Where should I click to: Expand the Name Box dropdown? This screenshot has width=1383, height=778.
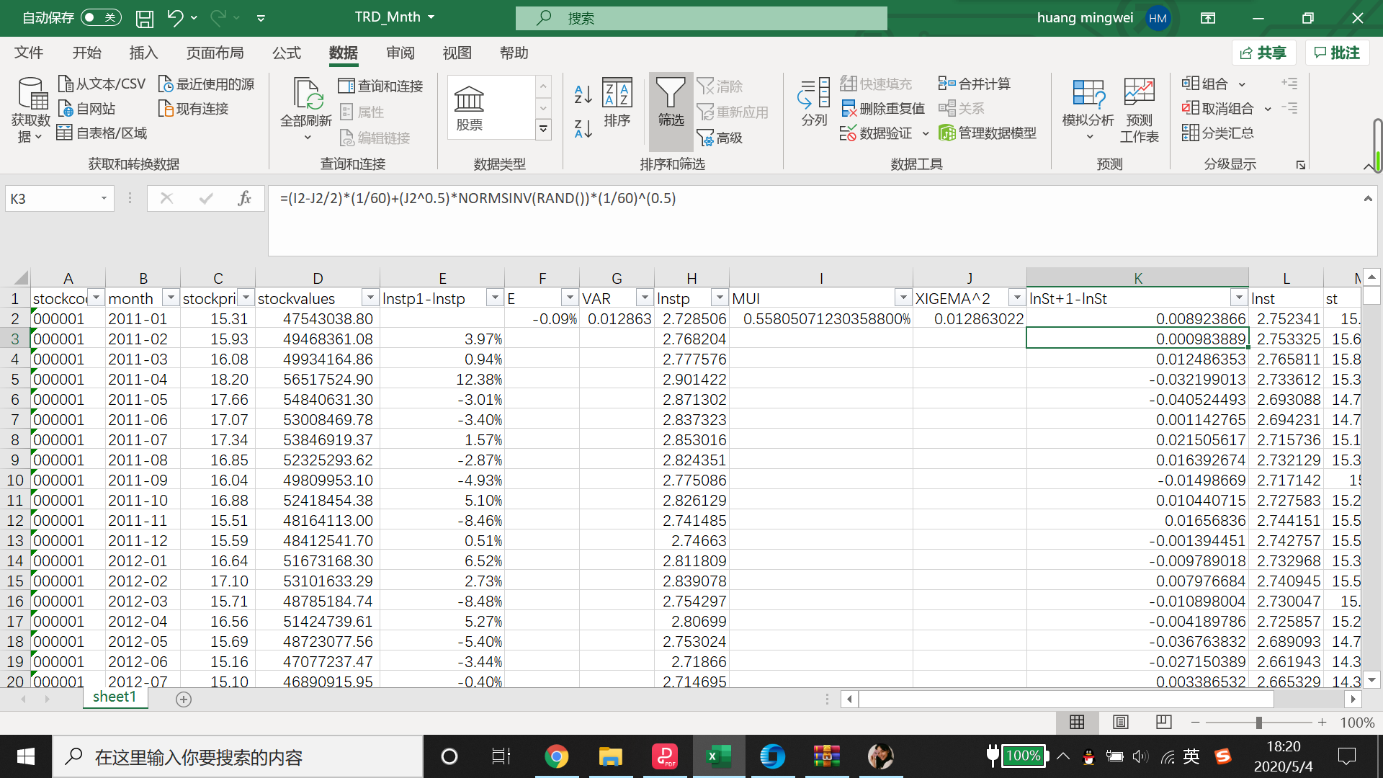tap(104, 198)
